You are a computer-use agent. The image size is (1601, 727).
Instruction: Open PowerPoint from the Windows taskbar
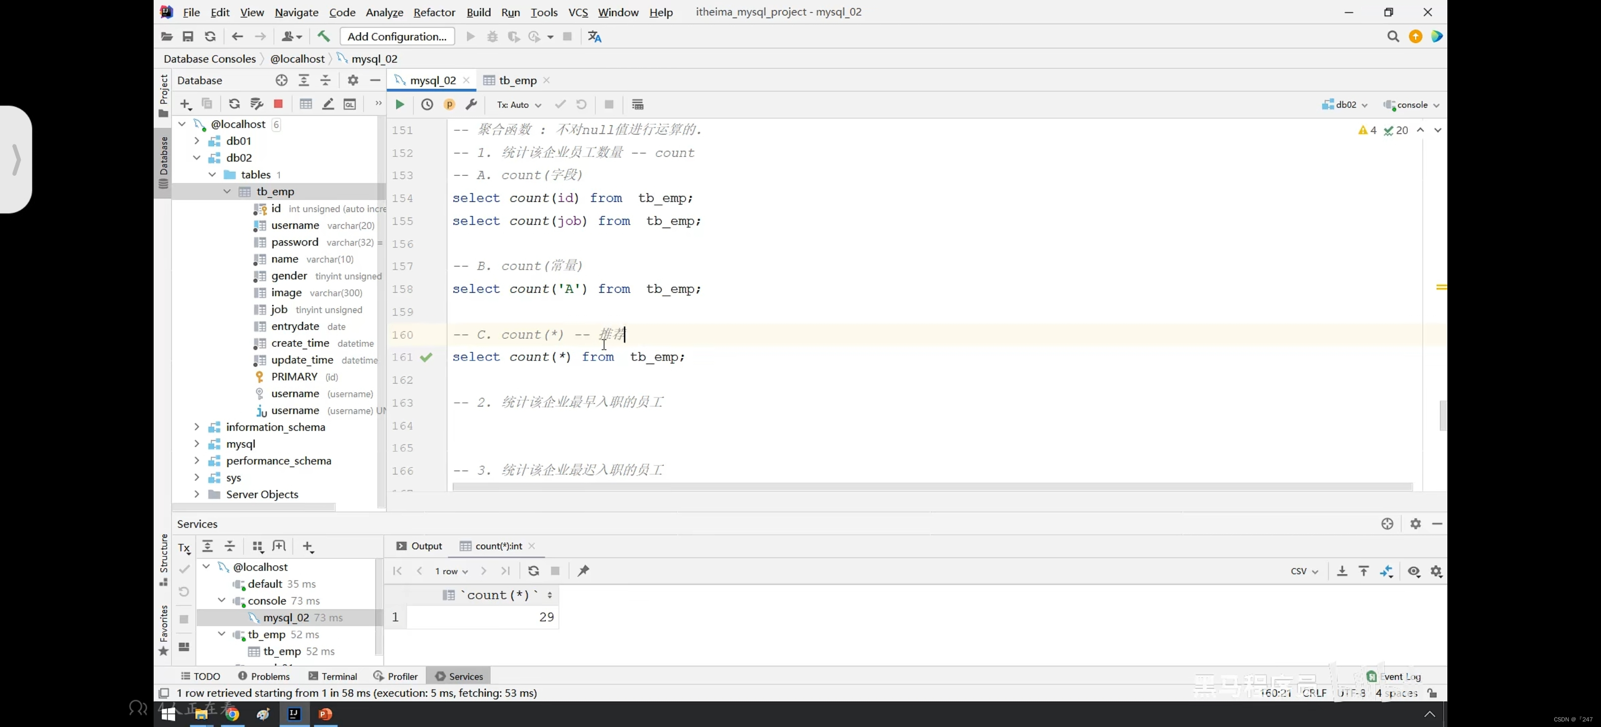tap(325, 714)
